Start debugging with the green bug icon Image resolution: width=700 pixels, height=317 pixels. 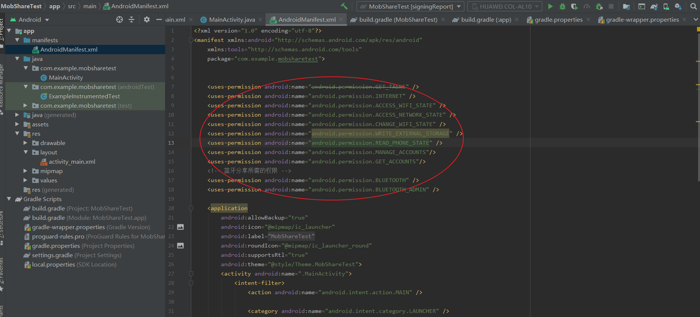562,6
